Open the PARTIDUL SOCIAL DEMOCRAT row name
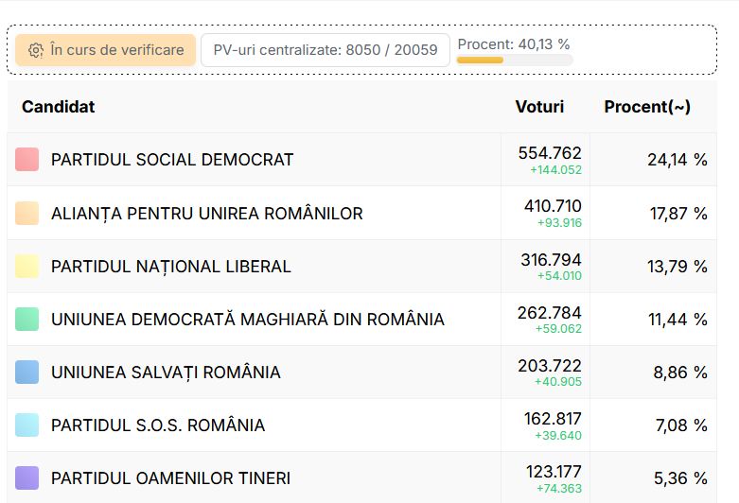Screen dimensions: 739x503 (x=172, y=160)
